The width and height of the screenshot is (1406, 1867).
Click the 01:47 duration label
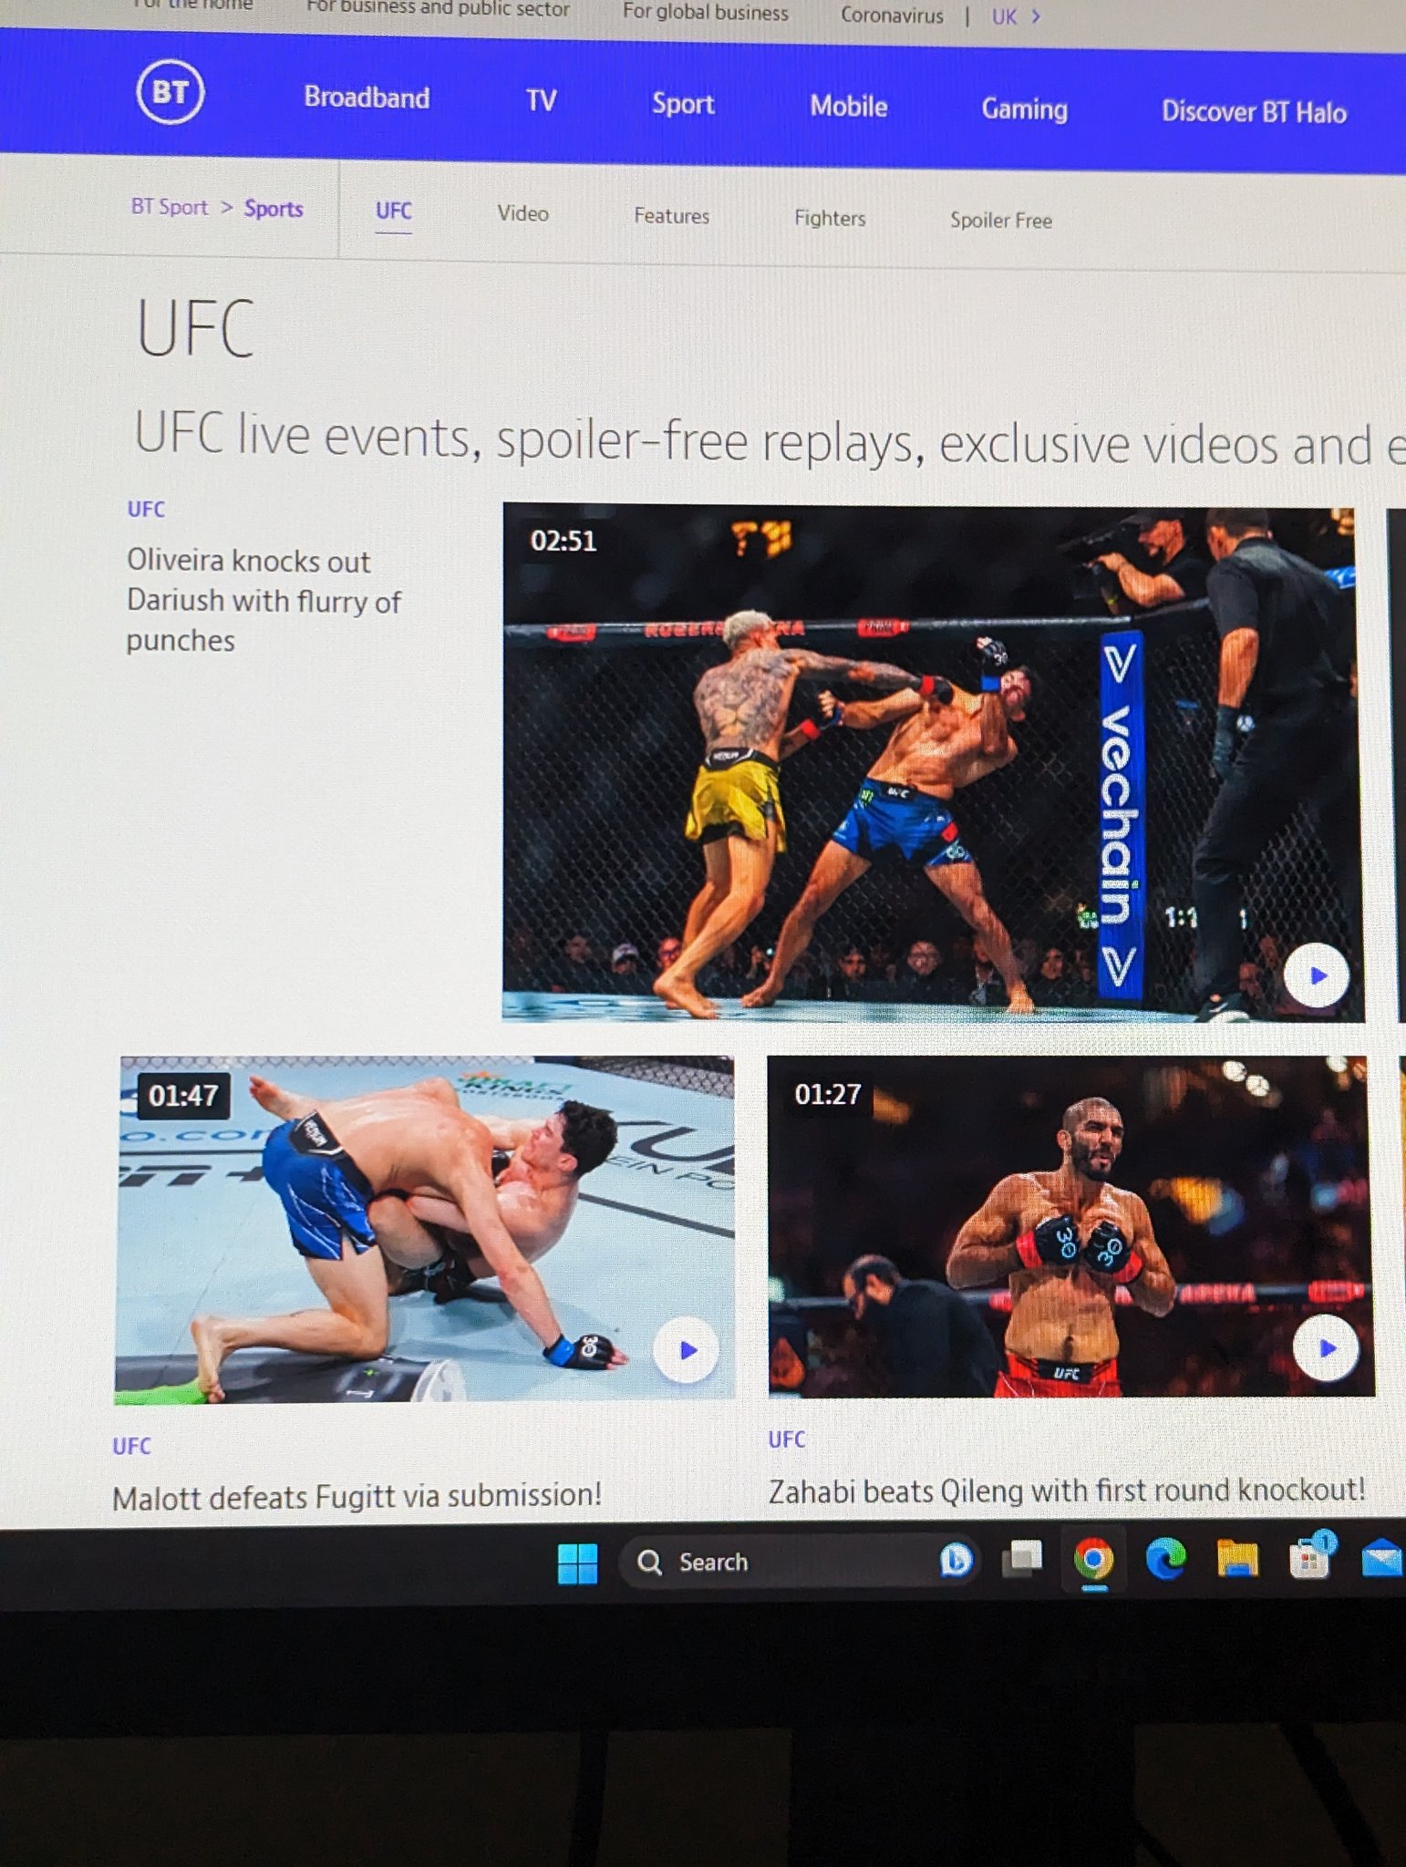click(183, 1095)
